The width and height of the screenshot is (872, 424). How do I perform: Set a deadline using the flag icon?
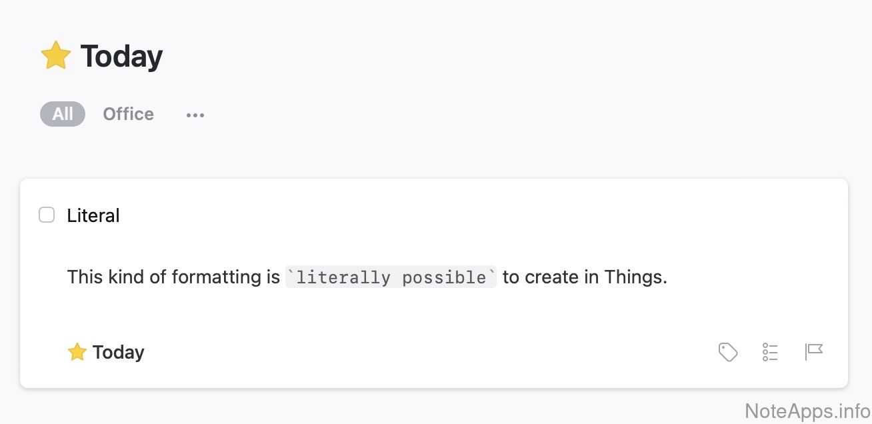813,351
